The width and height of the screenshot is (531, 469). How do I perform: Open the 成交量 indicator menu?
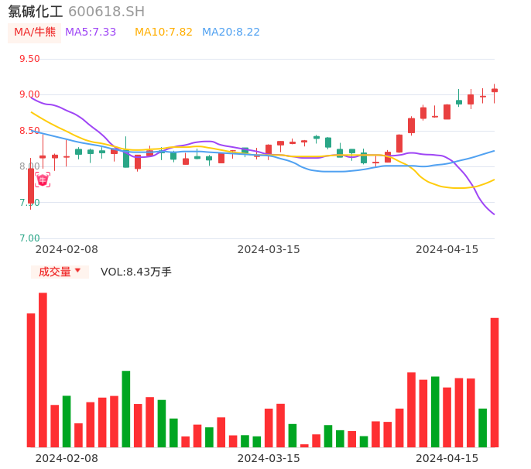(55, 272)
